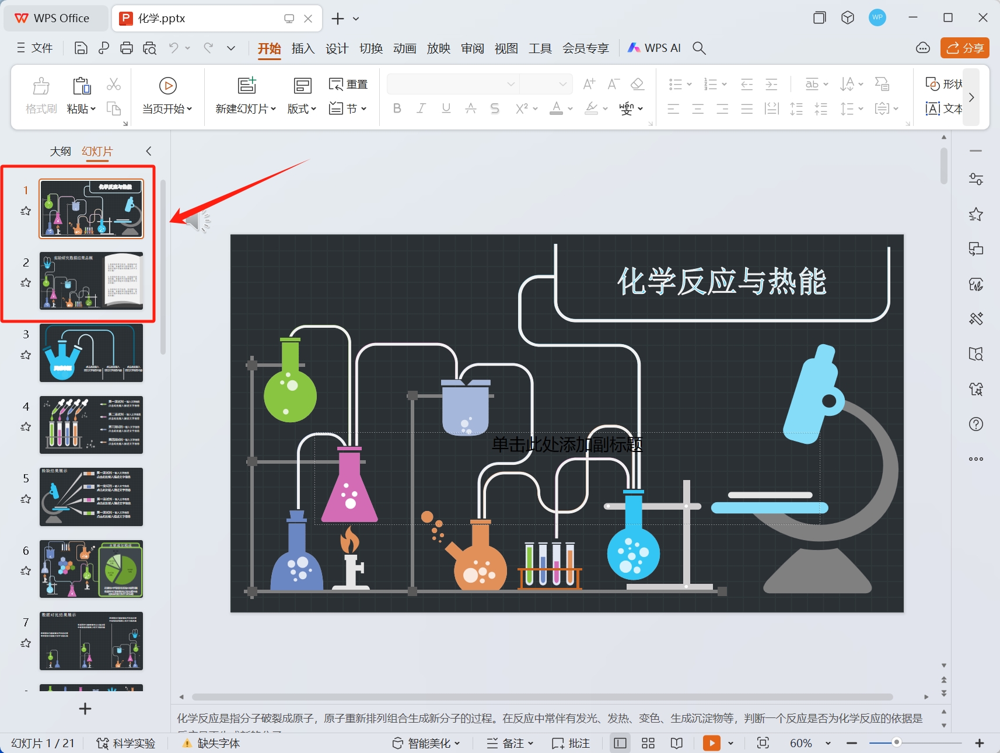This screenshot has height=753, width=1000.
Task: Click the 分享 (Share) button
Action: click(x=964, y=48)
